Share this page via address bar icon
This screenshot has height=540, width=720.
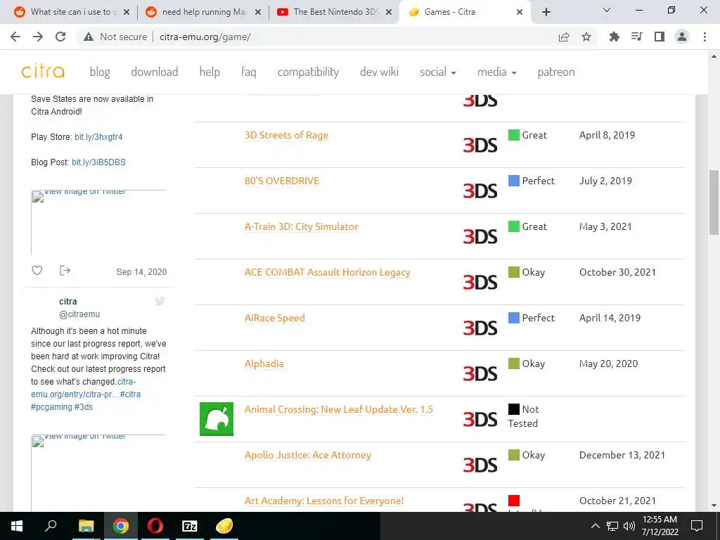564,37
